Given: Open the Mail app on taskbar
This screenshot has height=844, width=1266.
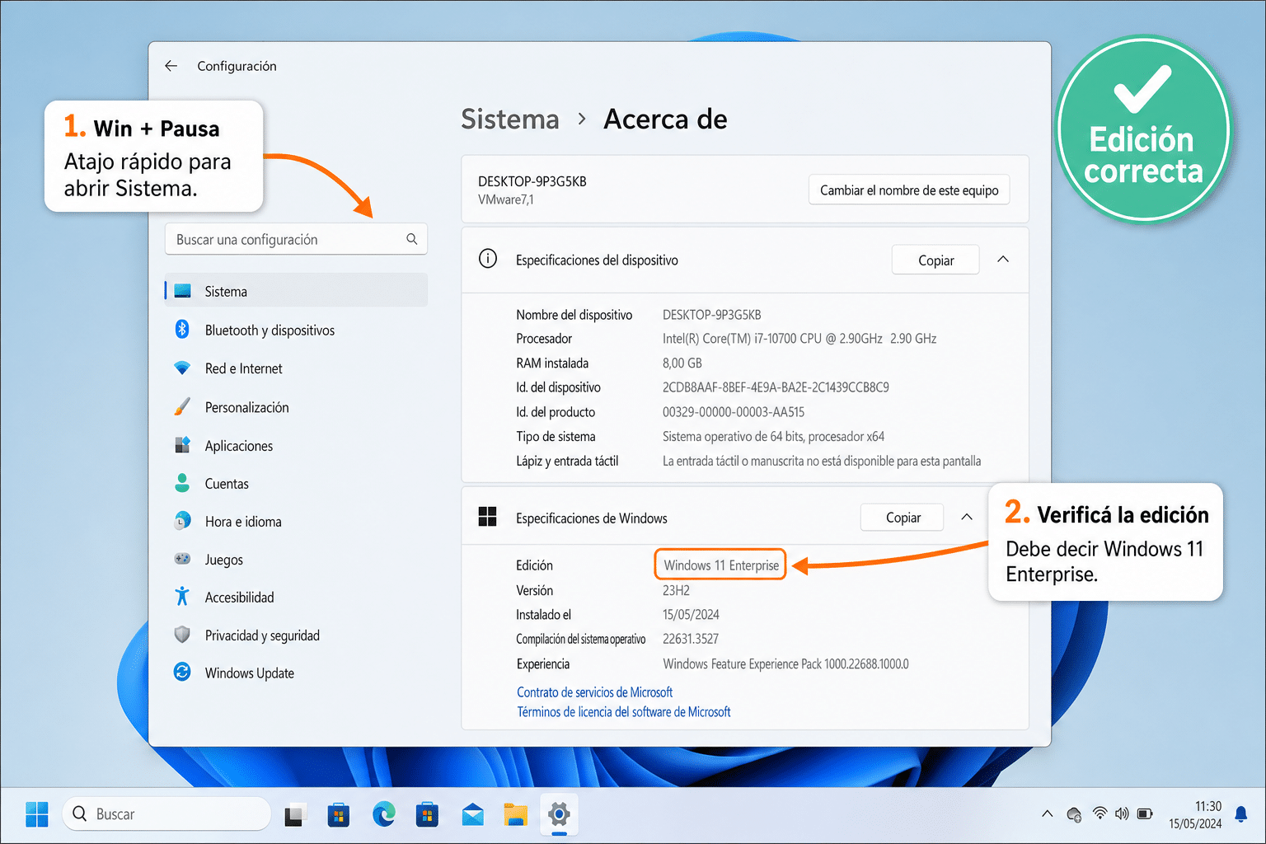Looking at the screenshot, I should tap(472, 815).
